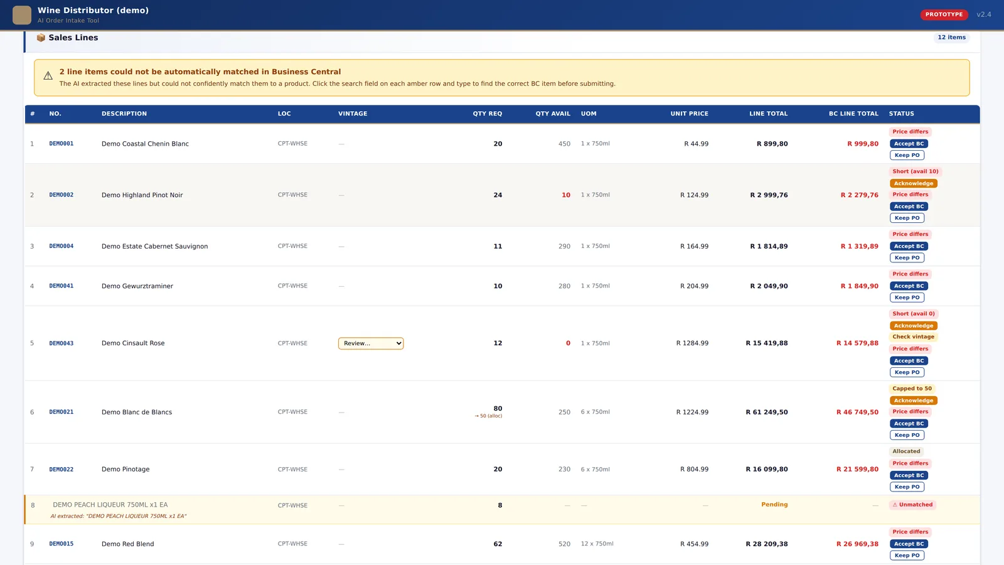Click the QTY AVAIL column header

coord(553,114)
